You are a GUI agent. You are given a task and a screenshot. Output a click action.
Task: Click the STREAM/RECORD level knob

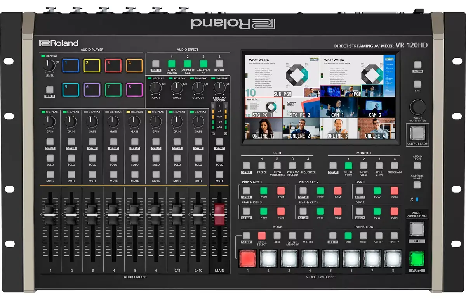219,88
